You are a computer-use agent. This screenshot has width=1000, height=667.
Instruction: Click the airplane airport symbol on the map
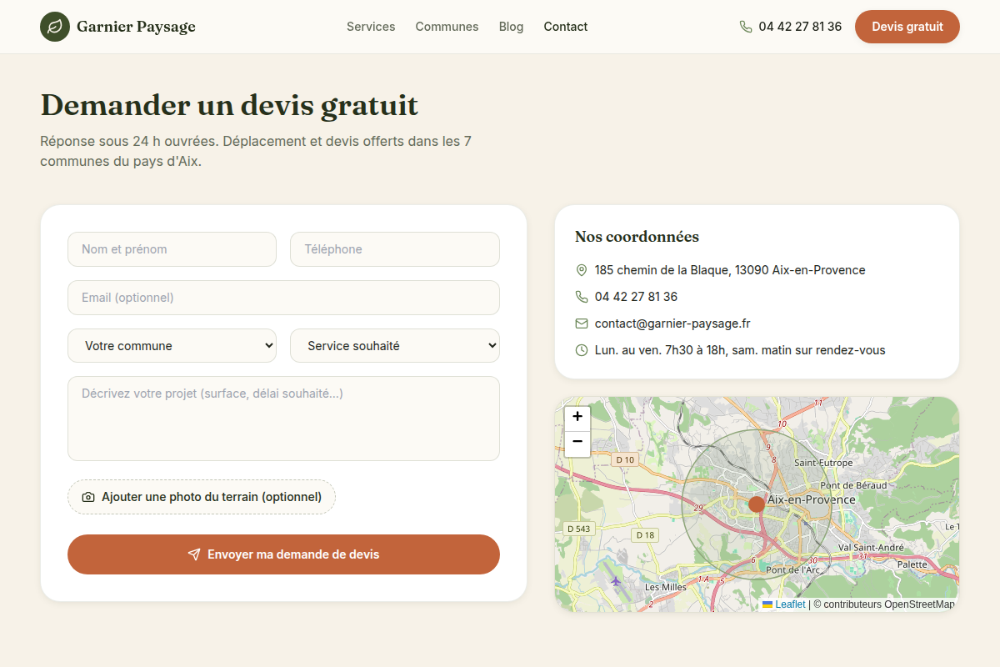coord(616,580)
